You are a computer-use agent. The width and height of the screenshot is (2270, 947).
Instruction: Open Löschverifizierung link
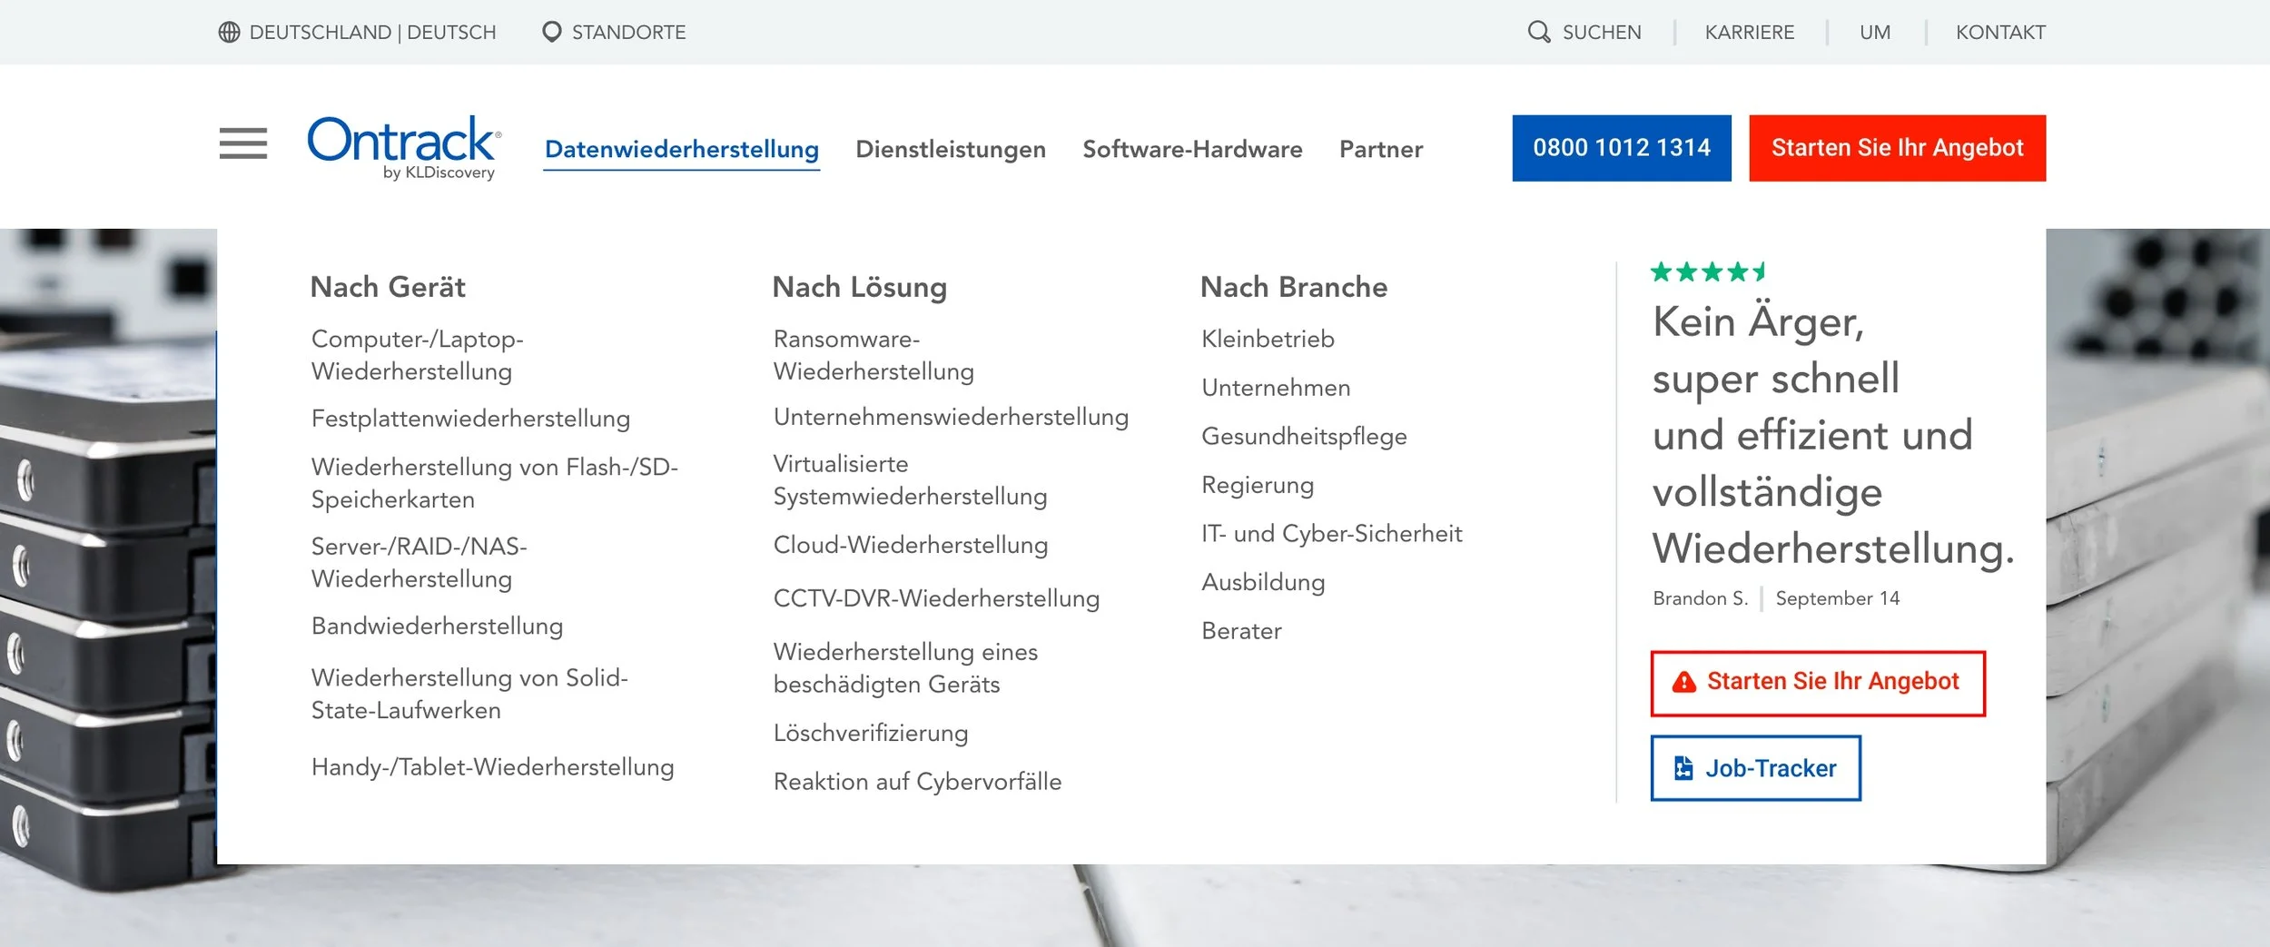(x=870, y=733)
